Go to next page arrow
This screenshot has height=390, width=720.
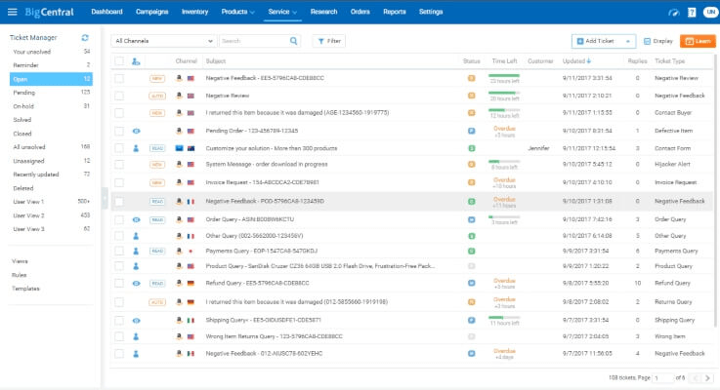tap(707, 377)
